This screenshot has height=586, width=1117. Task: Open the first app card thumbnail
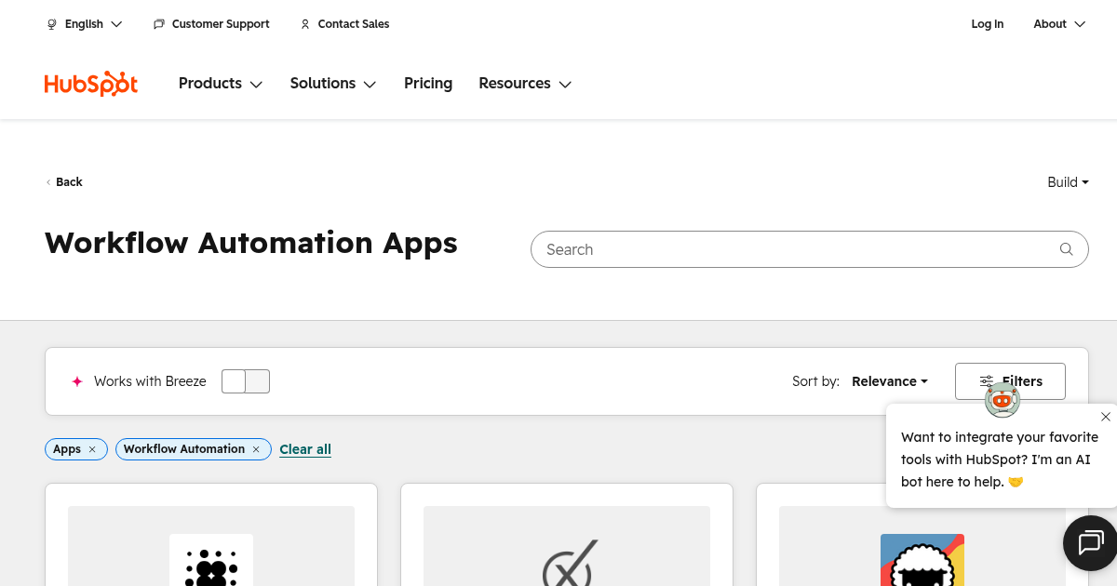coord(211,546)
